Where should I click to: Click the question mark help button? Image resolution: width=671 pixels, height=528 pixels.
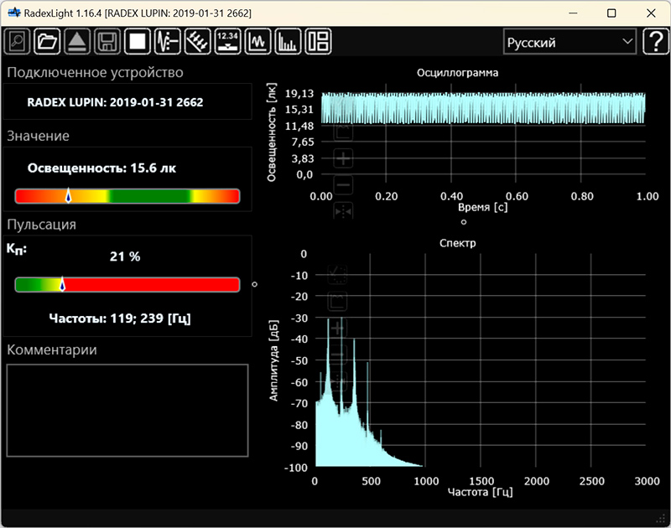tap(654, 42)
